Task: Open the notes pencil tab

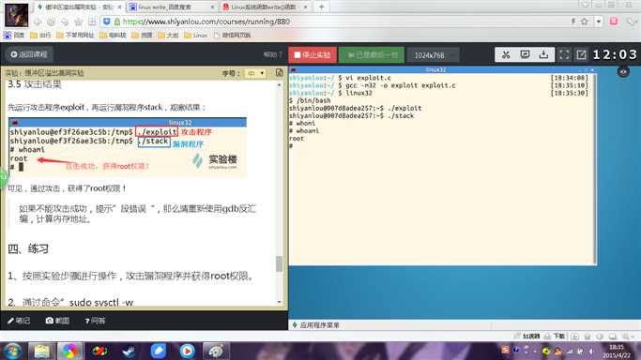Action: coord(19,321)
